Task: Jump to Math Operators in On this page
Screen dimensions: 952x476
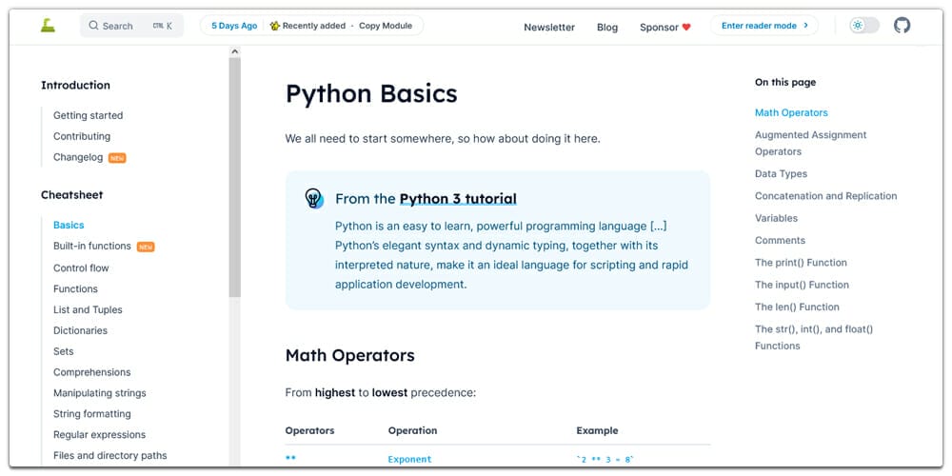Action: 791,113
